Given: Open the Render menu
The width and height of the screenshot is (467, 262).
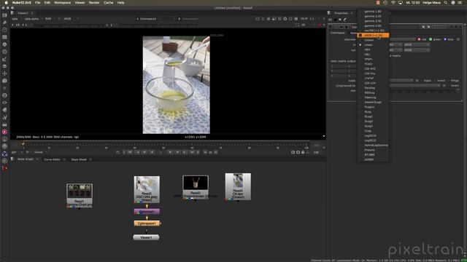Looking at the screenshot, I should (x=94, y=2).
